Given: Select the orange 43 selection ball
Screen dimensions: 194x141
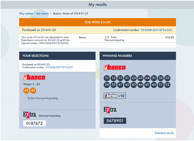Looking at the screenshot, I should tap(26, 91).
